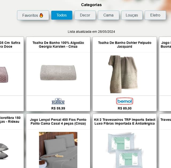
Task: Click the Toalha De Banho Dohler Felpudo title
Action: (125, 45)
